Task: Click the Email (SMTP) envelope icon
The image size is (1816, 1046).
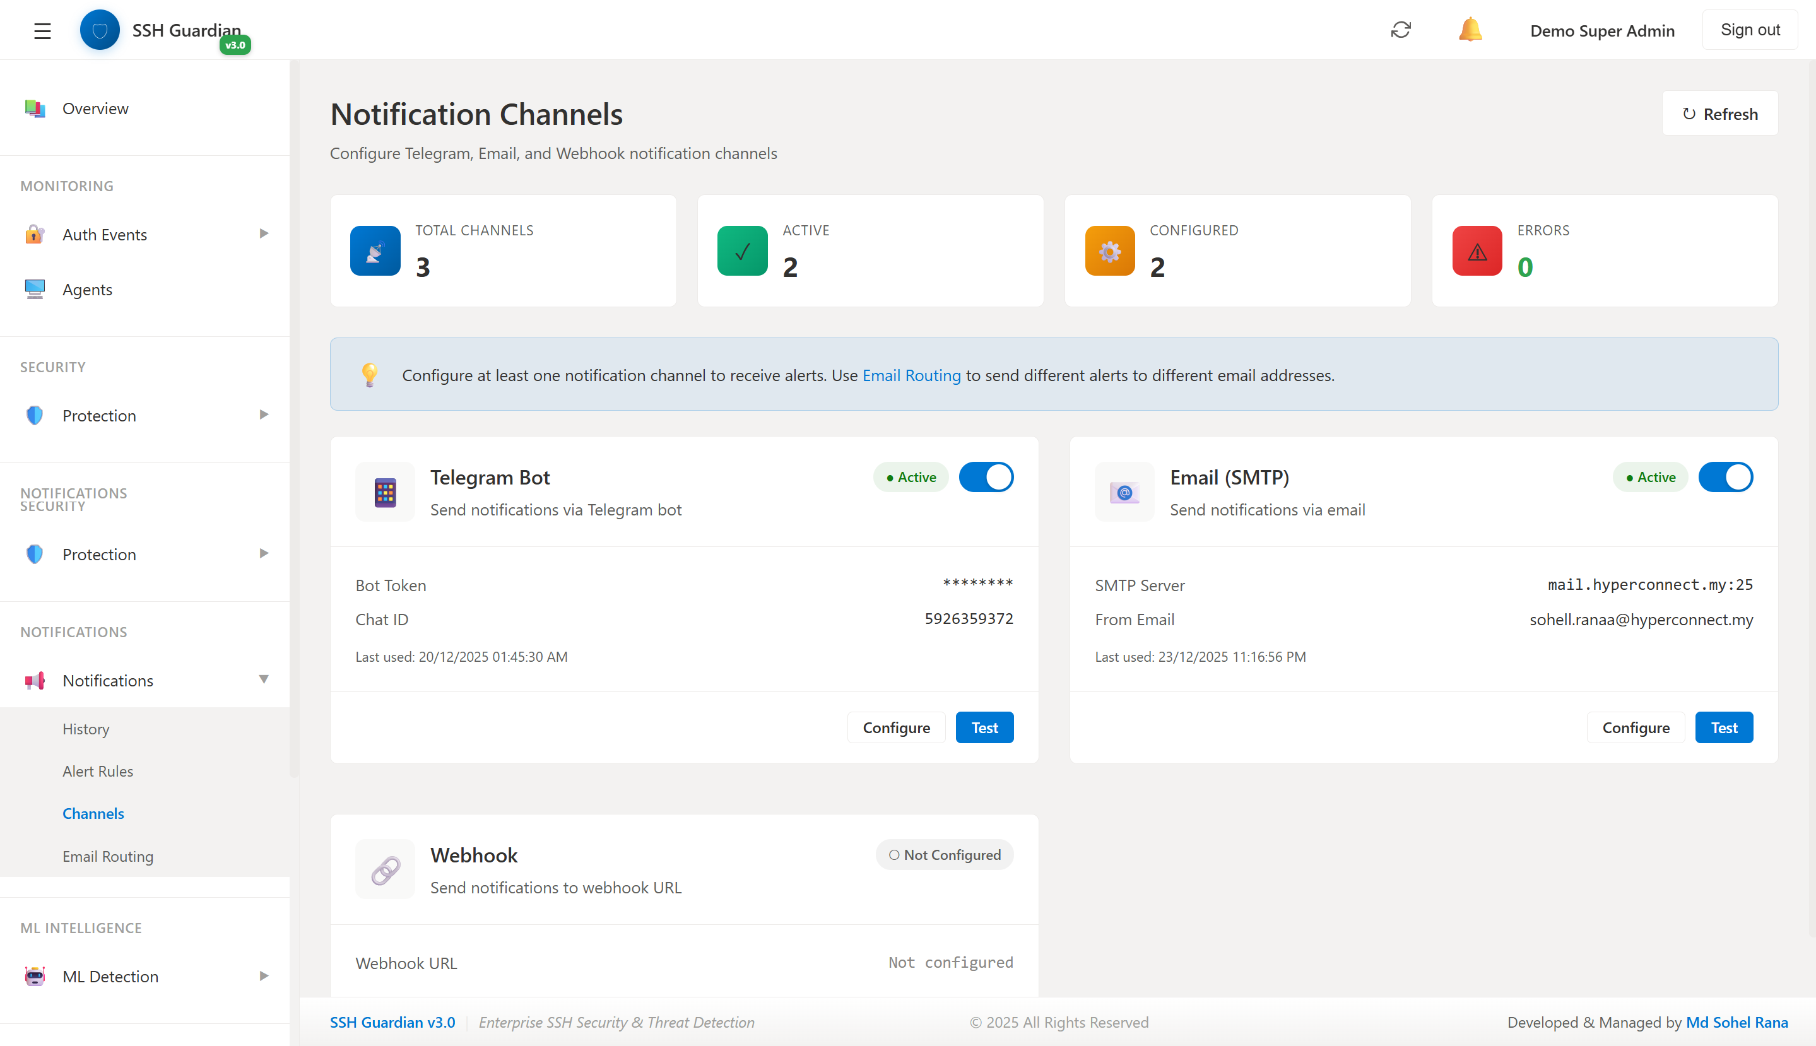Action: 1124,491
